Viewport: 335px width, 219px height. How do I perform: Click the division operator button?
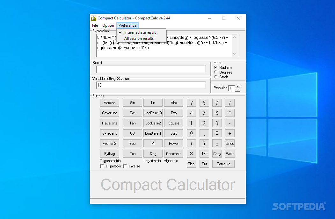coord(230,103)
